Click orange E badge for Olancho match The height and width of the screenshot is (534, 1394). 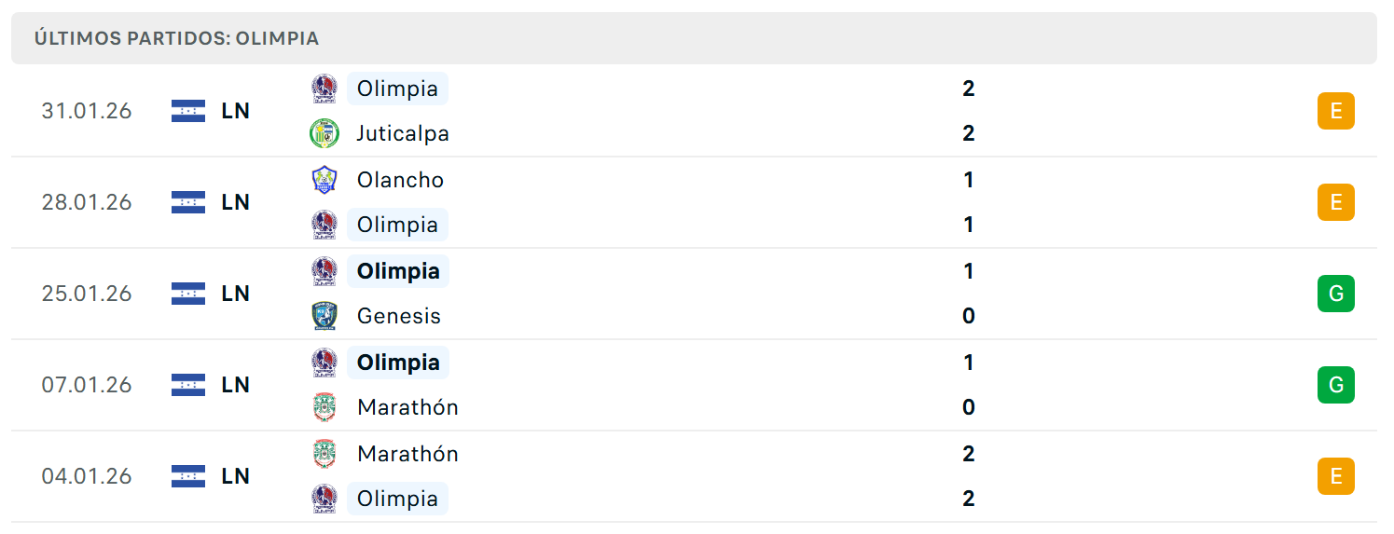1336,202
